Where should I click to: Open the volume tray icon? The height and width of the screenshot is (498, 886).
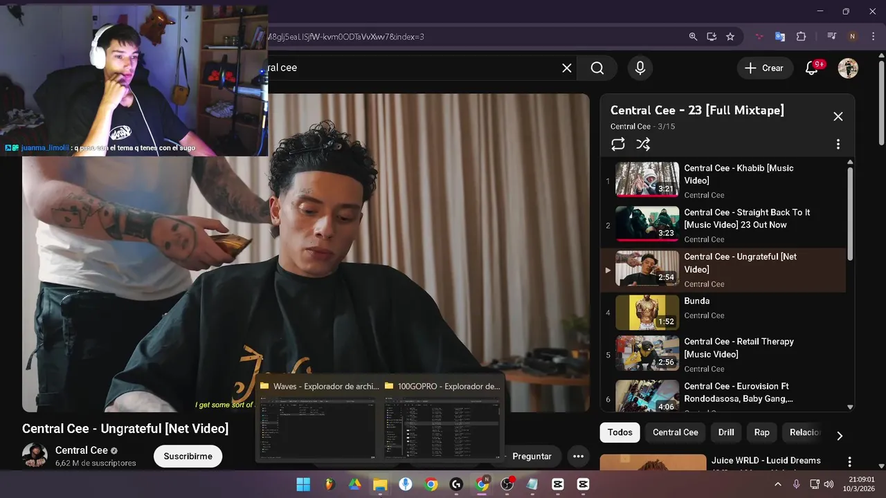tap(829, 484)
